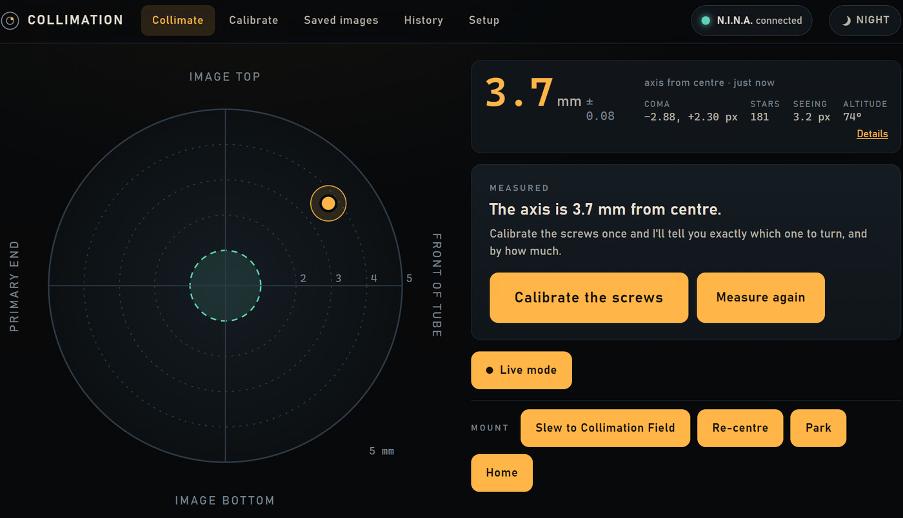Click the orange axis marker on target
The width and height of the screenshot is (903, 518).
[x=328, y=204]
